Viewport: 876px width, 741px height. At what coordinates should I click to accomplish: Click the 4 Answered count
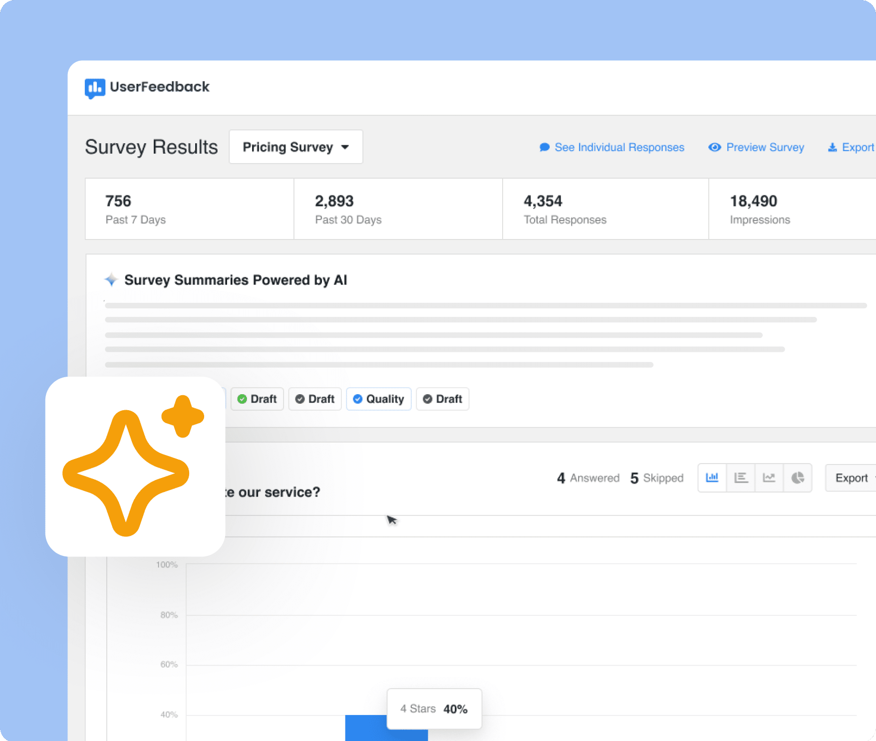pos(588,478)
